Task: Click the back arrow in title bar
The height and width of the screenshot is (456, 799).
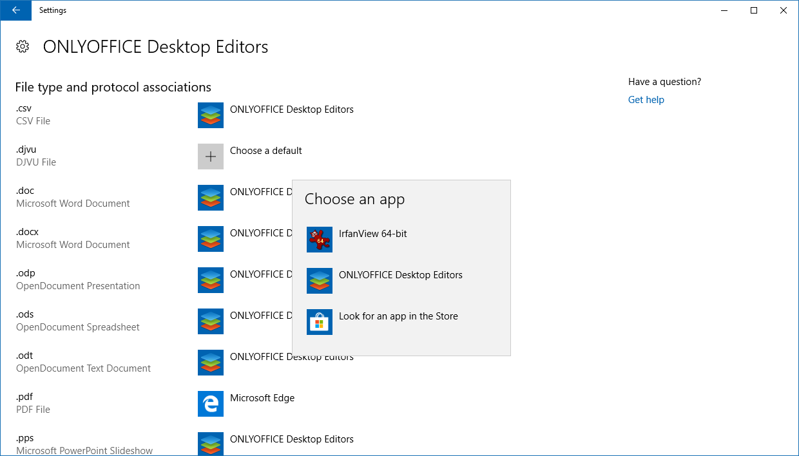Action: pos(15,10)
